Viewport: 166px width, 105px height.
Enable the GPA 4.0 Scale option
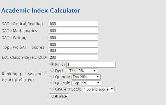point(52,89)
